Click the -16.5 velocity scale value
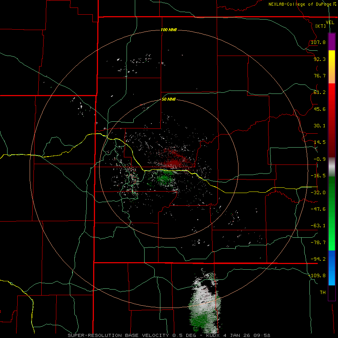Viewport: 338px width, 338px height. pyautogui.click(x=318, y=176)
